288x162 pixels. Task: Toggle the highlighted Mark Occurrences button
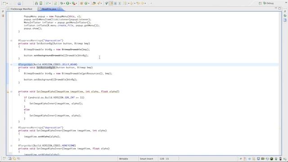click(111, 3)
